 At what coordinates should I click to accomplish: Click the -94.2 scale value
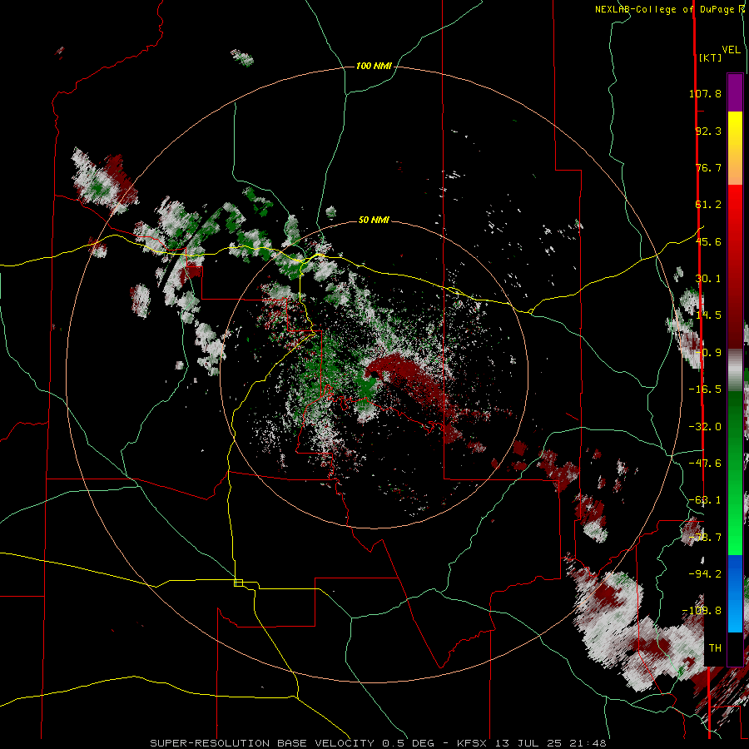click(x=705, y=573)
